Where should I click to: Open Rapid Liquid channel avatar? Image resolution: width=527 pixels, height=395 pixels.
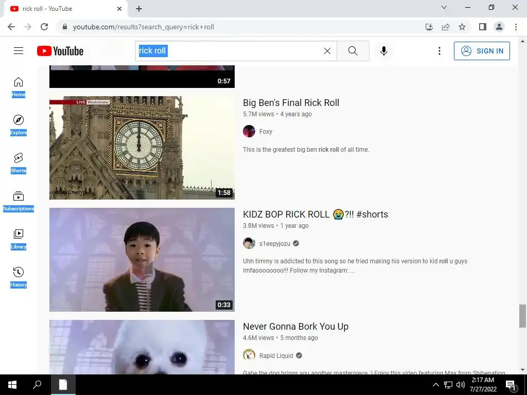(x=249, y=355)
